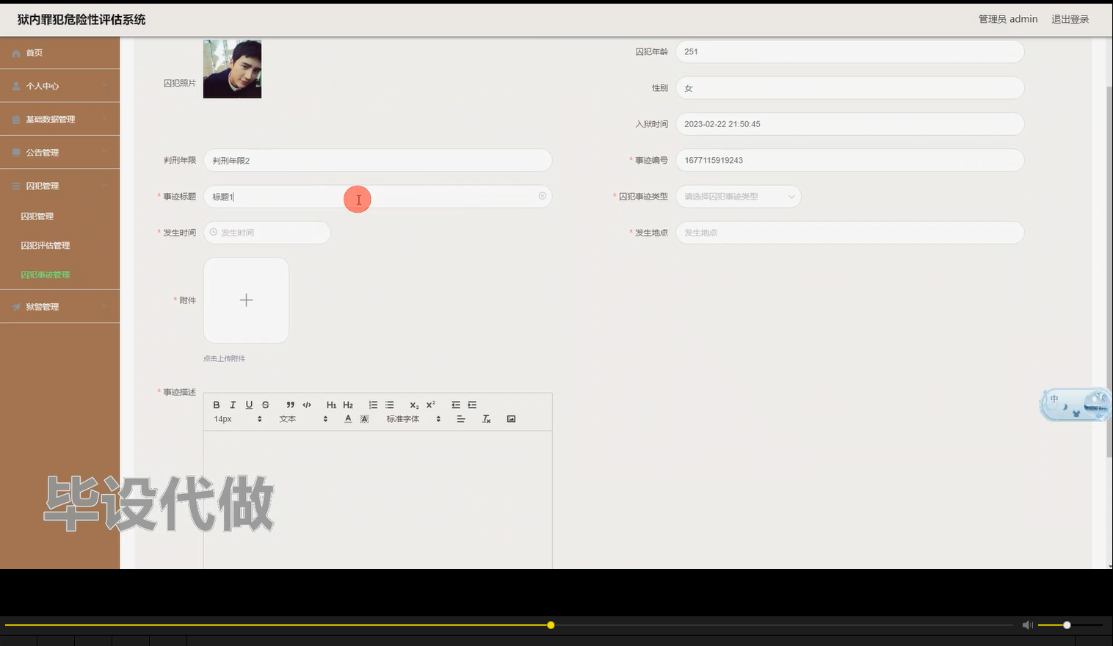Toggle italic formatting in the editor
Viewport: 1113px width, 646px height.
[x=233, y=404]
